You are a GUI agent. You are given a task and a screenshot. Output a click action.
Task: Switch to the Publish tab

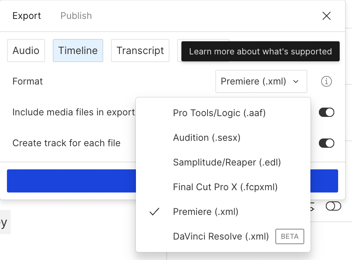pyautogui.click(x=76, y=16)
